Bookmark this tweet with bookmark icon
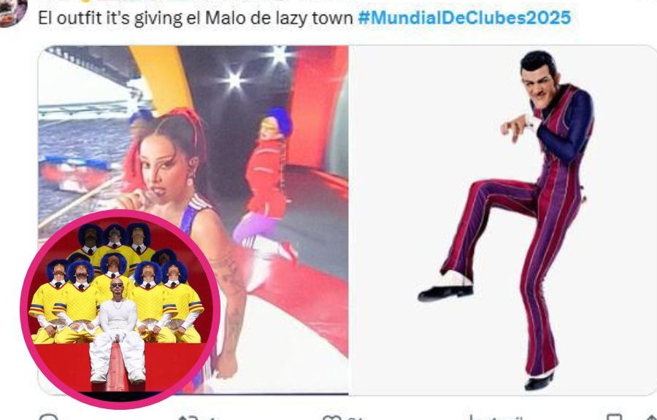657x420 pixels. pos(615,417)
